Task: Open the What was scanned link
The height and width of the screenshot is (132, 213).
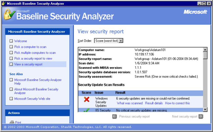Action: [130, 103]
